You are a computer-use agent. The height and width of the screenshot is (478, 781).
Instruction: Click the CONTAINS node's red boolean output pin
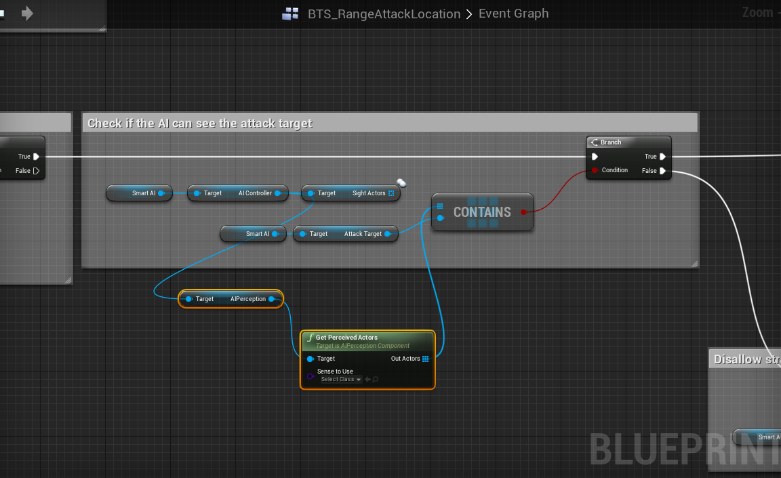pyautogui.click(x=523, y=212)
